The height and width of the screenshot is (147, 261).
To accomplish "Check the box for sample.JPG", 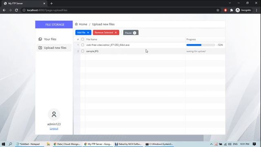I will click(82, 51).
